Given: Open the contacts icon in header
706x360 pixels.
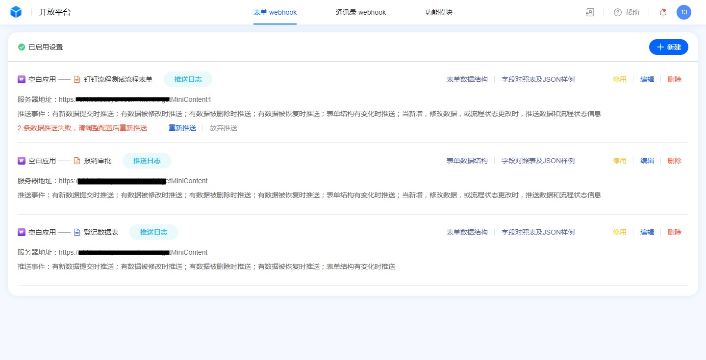Looking at the screenshot, I should coord(590,12).
